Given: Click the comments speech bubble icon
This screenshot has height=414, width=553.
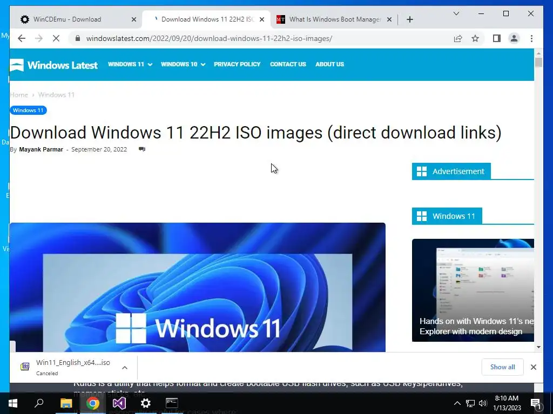Looking at the screenshot, I should pos(142,149).
